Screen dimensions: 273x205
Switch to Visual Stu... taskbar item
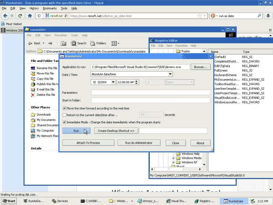click(177, 201)
